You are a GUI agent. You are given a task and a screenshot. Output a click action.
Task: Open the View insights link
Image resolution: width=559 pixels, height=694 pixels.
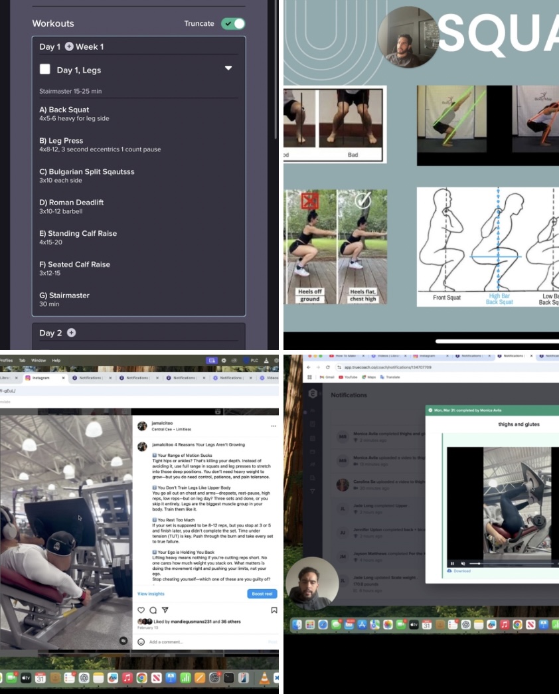pos(151,593)
